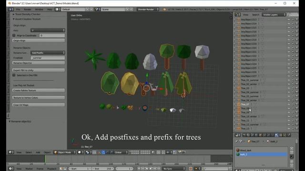305x171 pixels.
Task: Click the Postfix text field
Action: [48, 58]
